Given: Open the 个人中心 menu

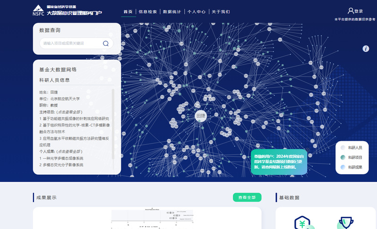Looking at the screenshot, I should tap(197, 11).
